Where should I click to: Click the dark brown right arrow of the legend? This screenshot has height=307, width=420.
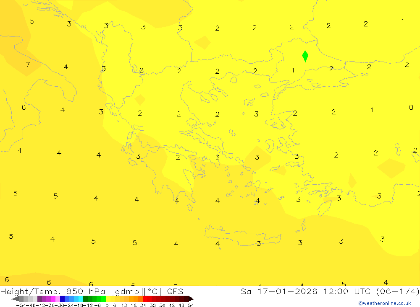[191, 299]
